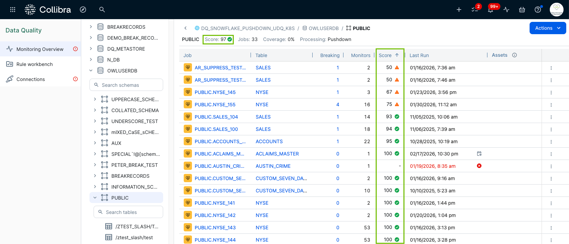The width and height of the screenshot is (569, 244).
Task: Go to Monitoring Overview
Action: pos(40,49)
